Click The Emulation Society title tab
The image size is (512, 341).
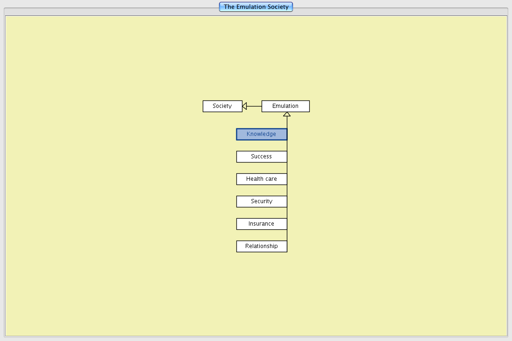[256, 7]
